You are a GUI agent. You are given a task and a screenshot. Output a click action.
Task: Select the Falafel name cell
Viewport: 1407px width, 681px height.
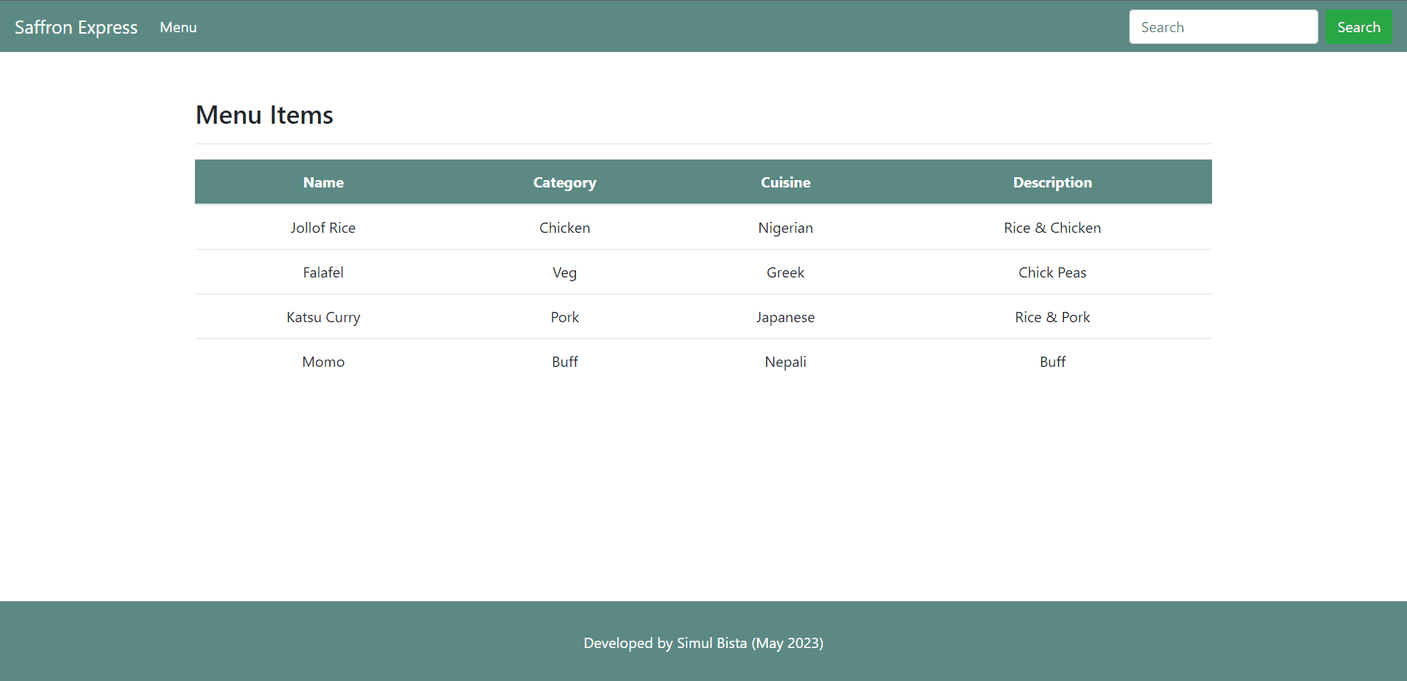[x=323, y=272]
